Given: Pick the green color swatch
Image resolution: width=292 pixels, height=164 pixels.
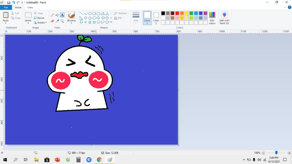Looking at the screenshot, I should (191, 13).
